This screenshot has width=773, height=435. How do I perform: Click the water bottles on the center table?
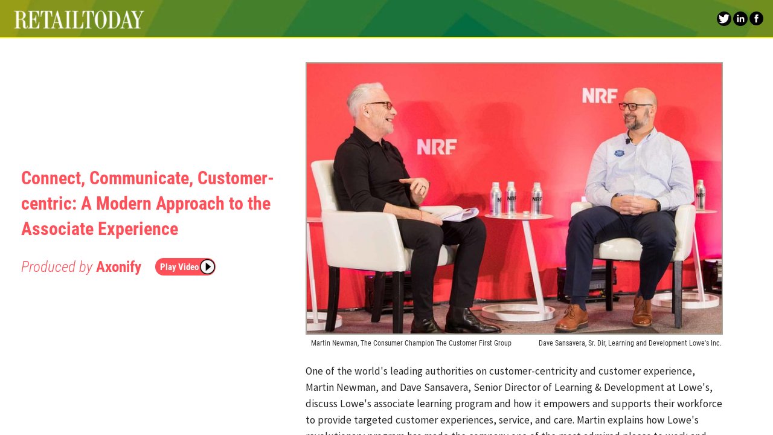512,198
